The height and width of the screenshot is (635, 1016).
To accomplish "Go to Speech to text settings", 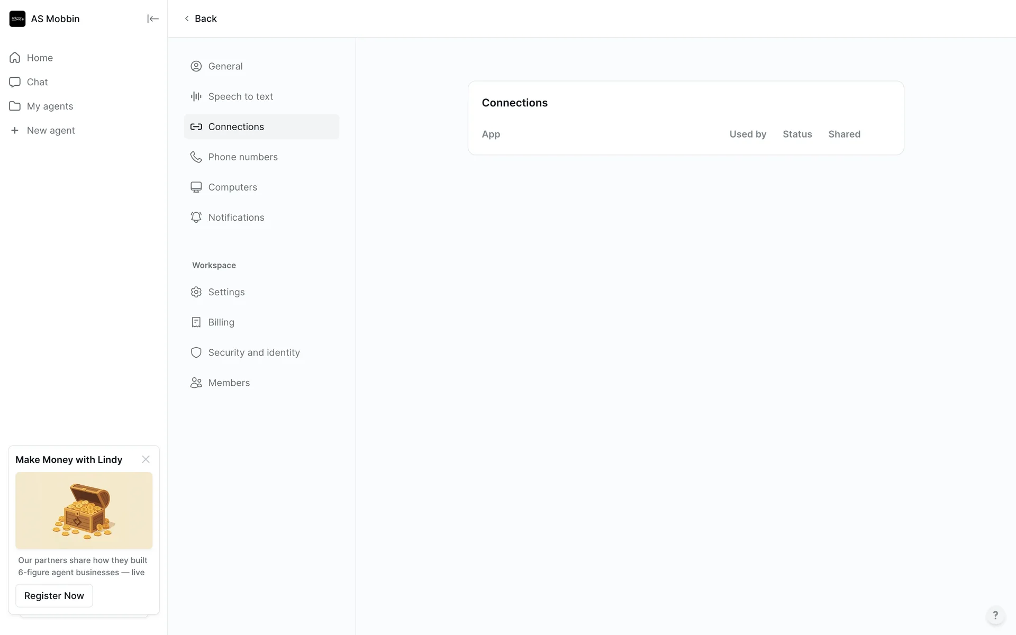I will pos(240,96).
